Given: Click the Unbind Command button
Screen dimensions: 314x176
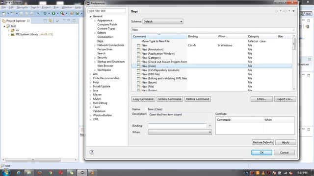Looking at the screenshot, I should (x=170, y=99).
